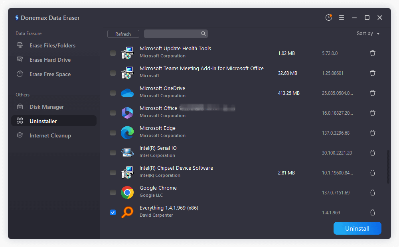Image resolution: width=399 pixels, height=247 pixels.
Task: Click the Microsoft OneDrive cloud icon
Action: [x=127, y=93]
